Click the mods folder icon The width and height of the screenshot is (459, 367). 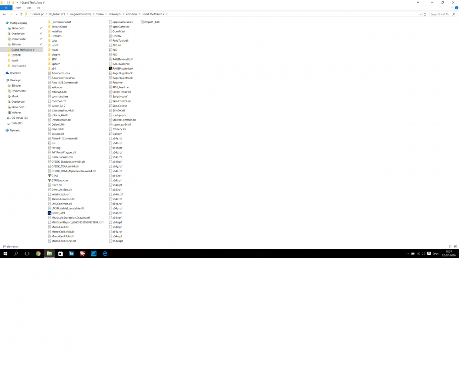[x=49, y=50]
